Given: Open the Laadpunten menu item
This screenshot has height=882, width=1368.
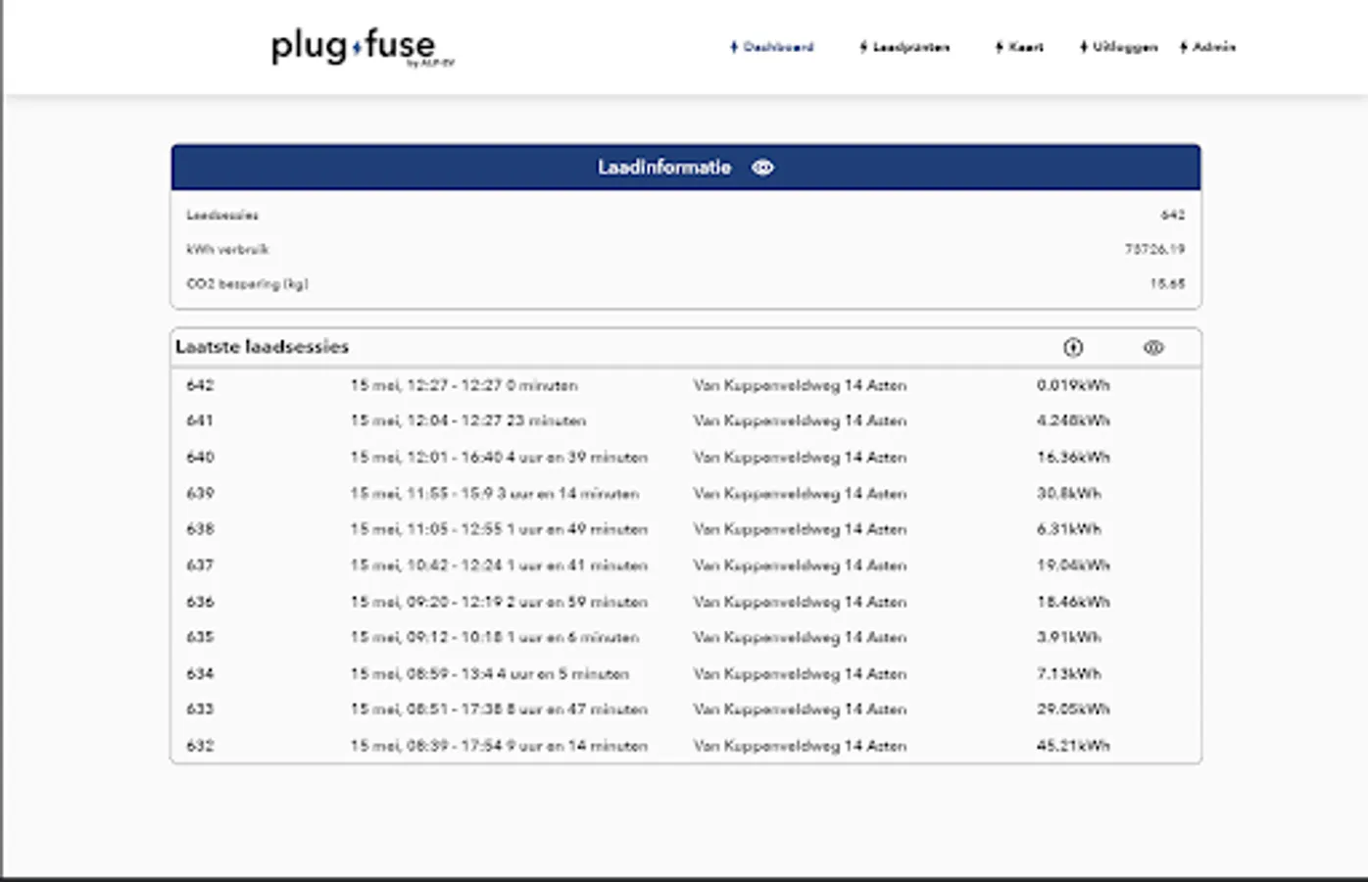Looking at the screenshot, I should (904, 47).
